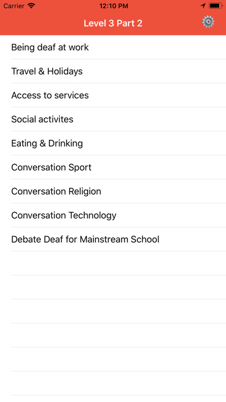226x402 pixels.
Task: Open Conversation Religion topic
Action: (113, 191)
